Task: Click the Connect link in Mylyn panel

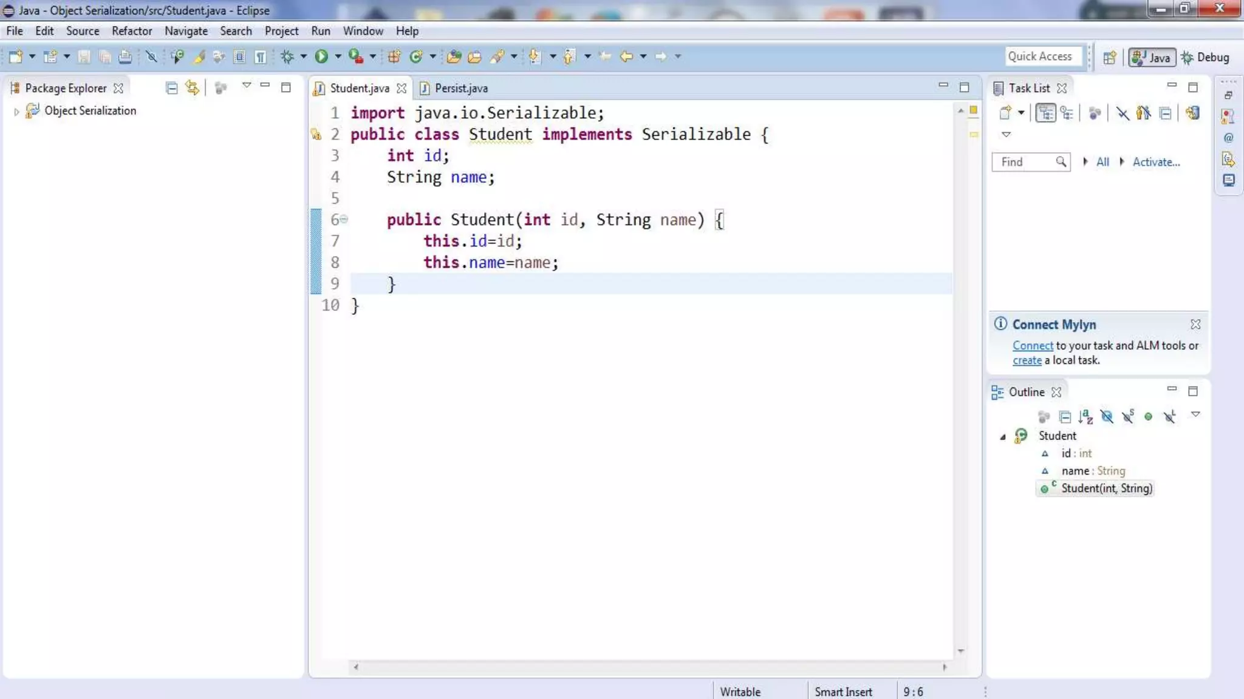Action: pos(1032,345)
